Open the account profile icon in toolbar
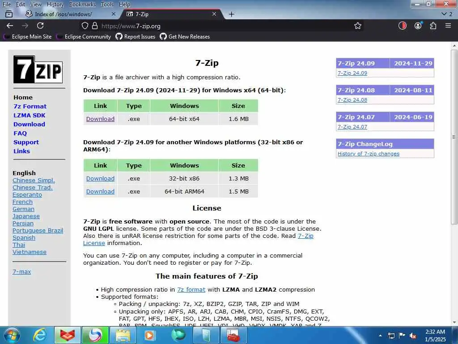Image resolution: width=458 pixels, height=344 pixels. click(418, 26)
